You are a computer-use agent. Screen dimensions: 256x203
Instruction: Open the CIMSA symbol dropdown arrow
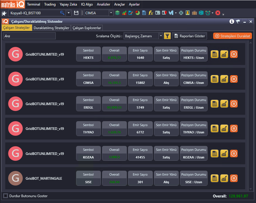(111, 13)
